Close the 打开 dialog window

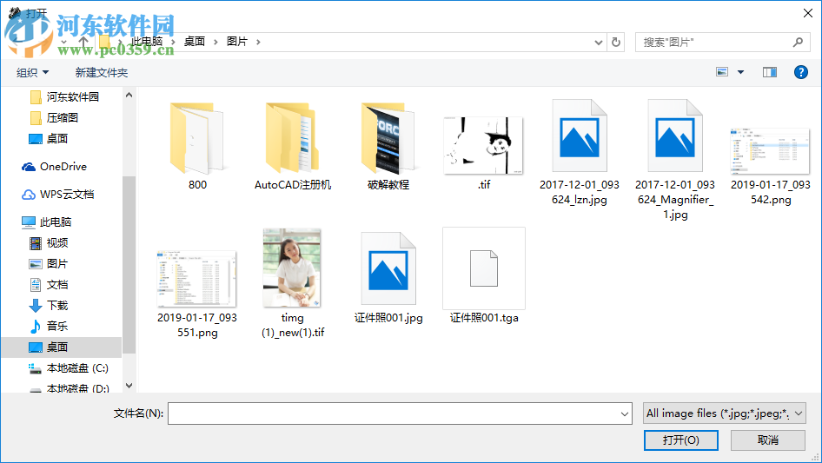(808, 12)
